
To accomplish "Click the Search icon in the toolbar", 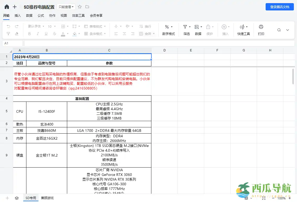I will tap(279, 30).
